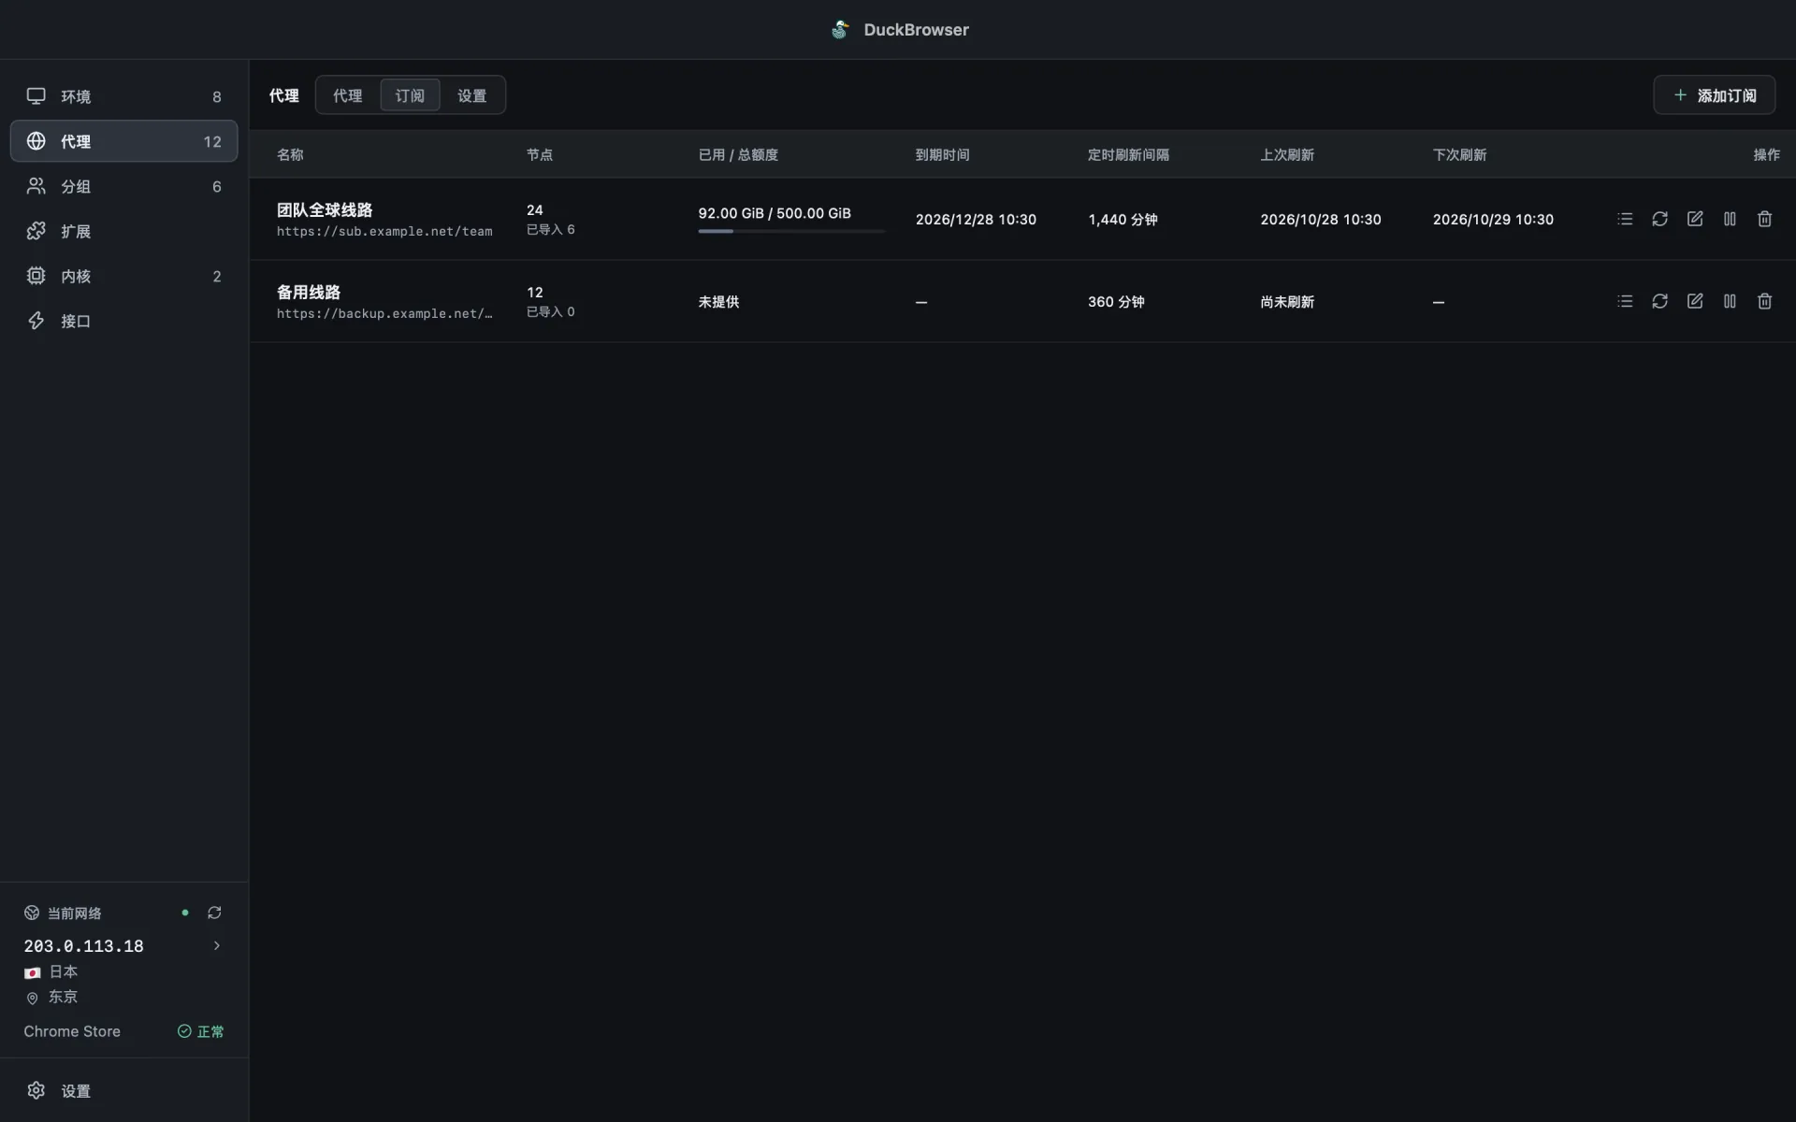Open 代理 in the sidebar
The width and height of the screenshot is (1796, 1122).
pos(123,141)
